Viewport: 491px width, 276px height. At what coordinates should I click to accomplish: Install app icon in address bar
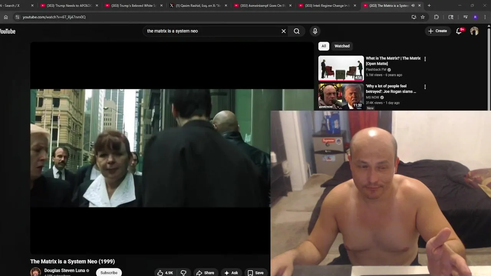click(414, 17)
